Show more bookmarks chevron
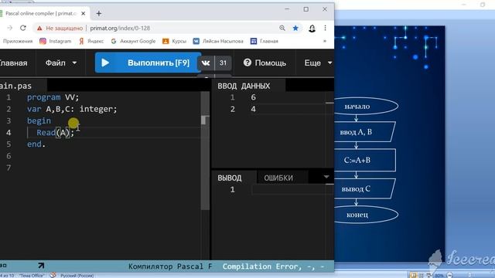 tap(325, 41)
